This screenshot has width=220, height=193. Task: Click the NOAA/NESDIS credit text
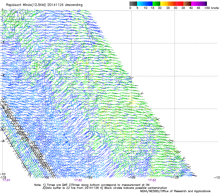[175, 191]
